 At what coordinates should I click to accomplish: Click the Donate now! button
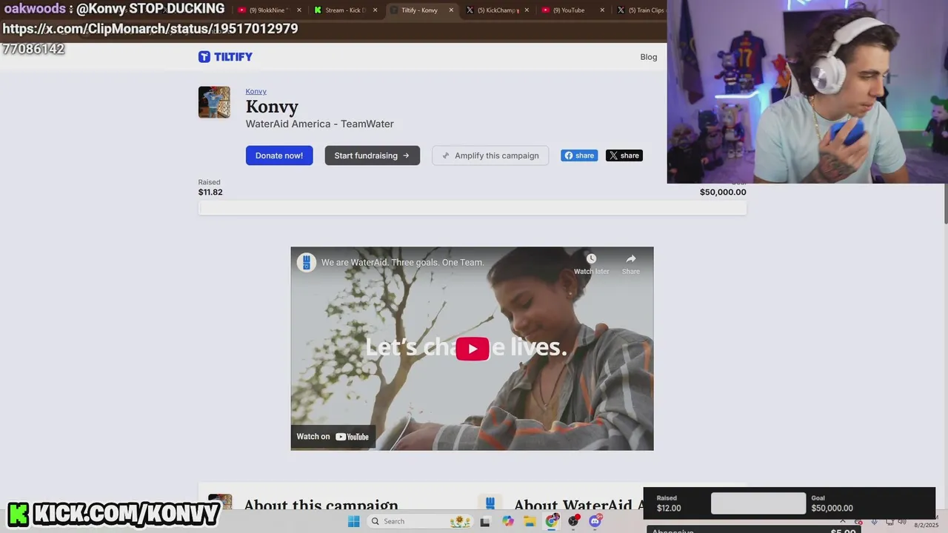point(279,155)
